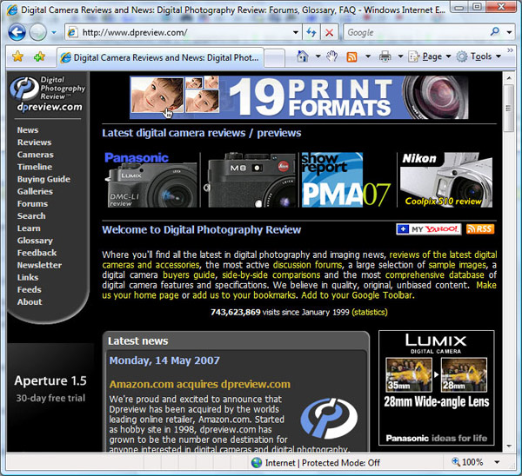The height and width of the screenshot is (476, 522).
Task: Click the Print toolbar icon
Action: [385, 56]
